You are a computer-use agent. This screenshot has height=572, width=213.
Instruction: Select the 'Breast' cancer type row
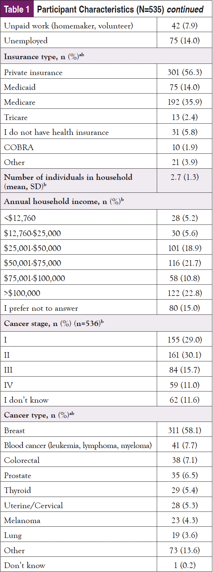coord(15,430)
